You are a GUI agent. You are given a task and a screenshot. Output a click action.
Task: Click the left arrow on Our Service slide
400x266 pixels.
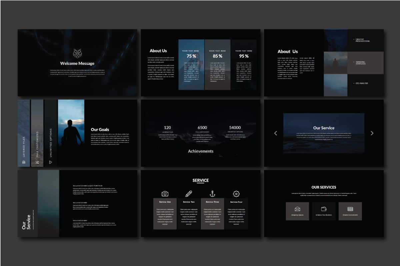click(x=276, y=133)
